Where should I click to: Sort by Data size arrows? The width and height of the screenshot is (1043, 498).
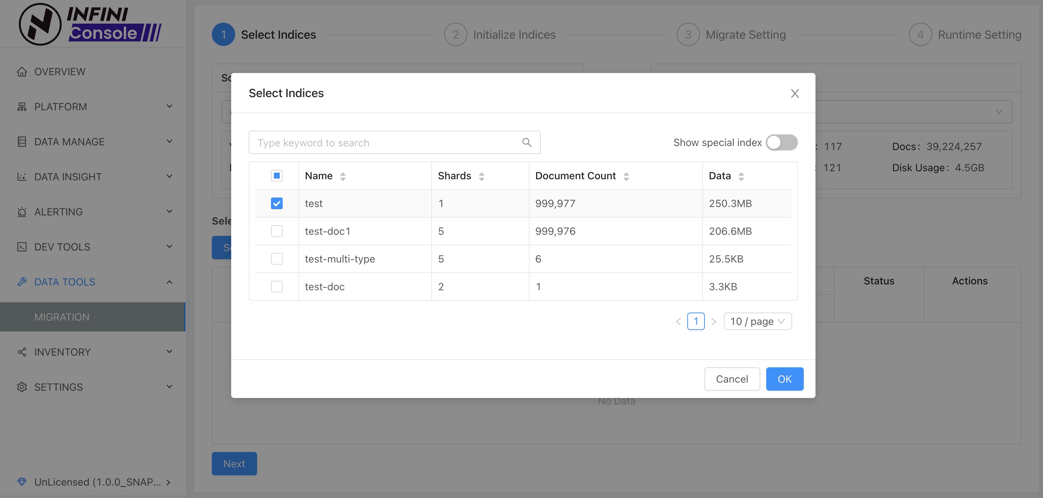741,176
